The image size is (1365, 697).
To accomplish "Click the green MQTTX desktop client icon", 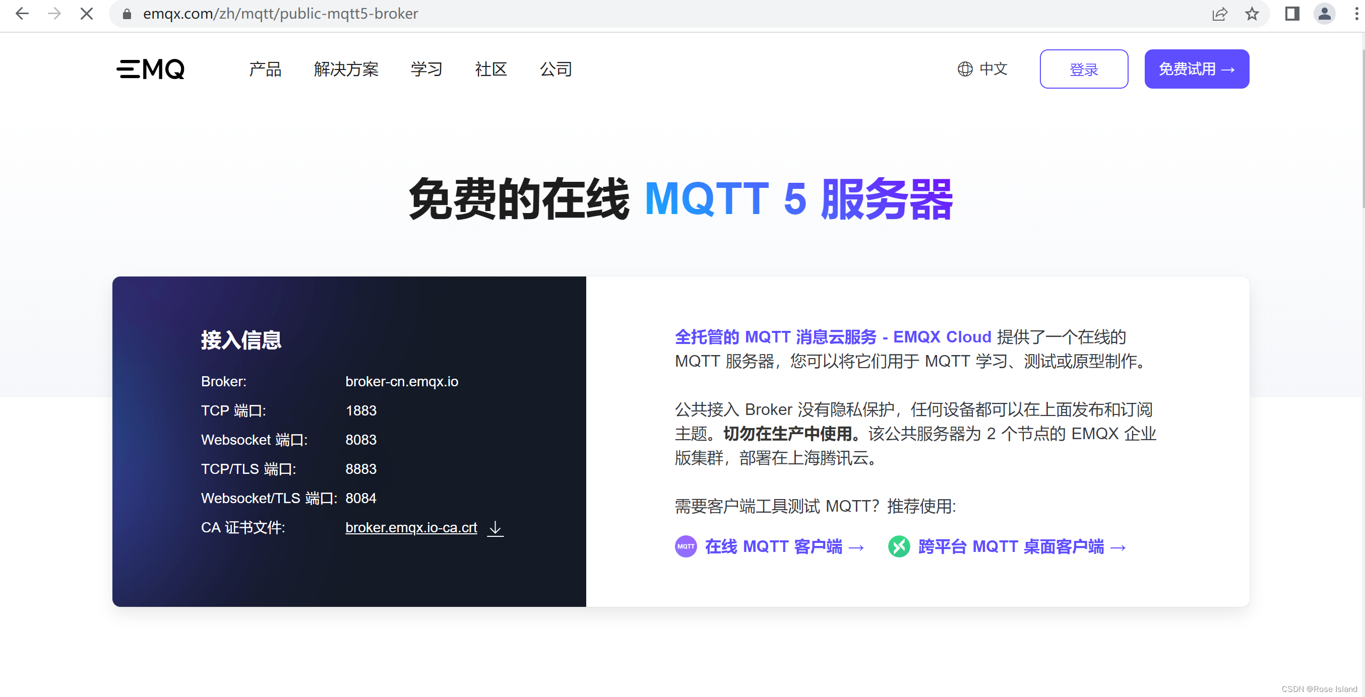I will point(899,547).
